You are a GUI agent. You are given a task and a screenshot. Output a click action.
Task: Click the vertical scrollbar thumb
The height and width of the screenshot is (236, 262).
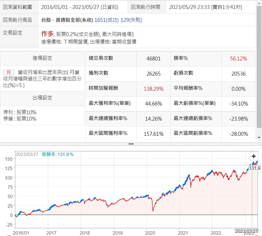[259, 67]
